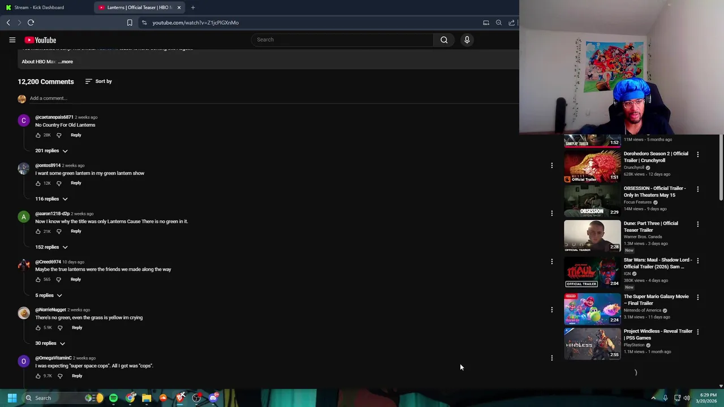724x407 pixels.
Task: Click the install/cast screen icon in address bar
Action: (x=486, y=23)
